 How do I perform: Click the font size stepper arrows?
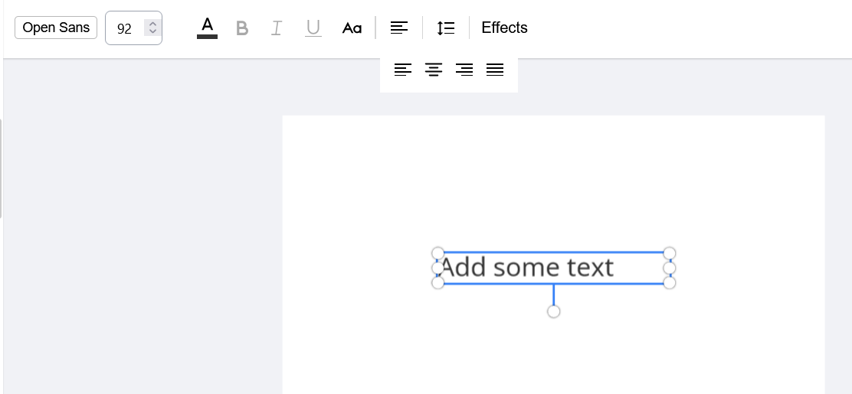pos(152,28)
